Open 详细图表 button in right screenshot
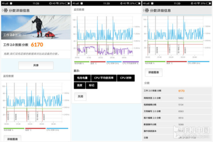 (x=154, y=72)
